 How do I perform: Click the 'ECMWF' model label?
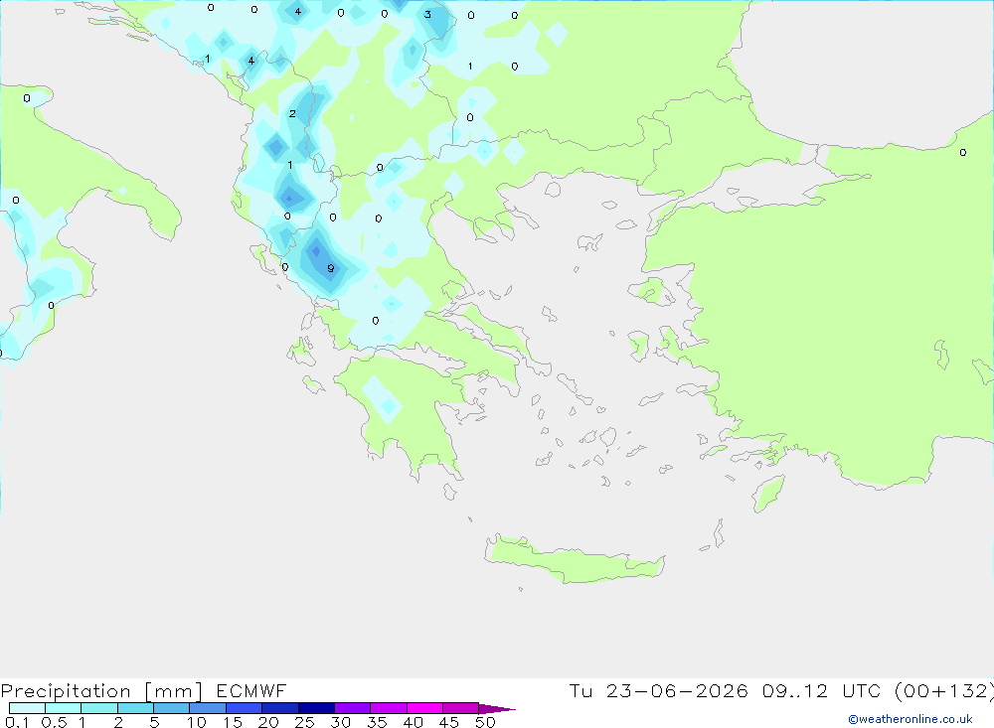[251, 690]
